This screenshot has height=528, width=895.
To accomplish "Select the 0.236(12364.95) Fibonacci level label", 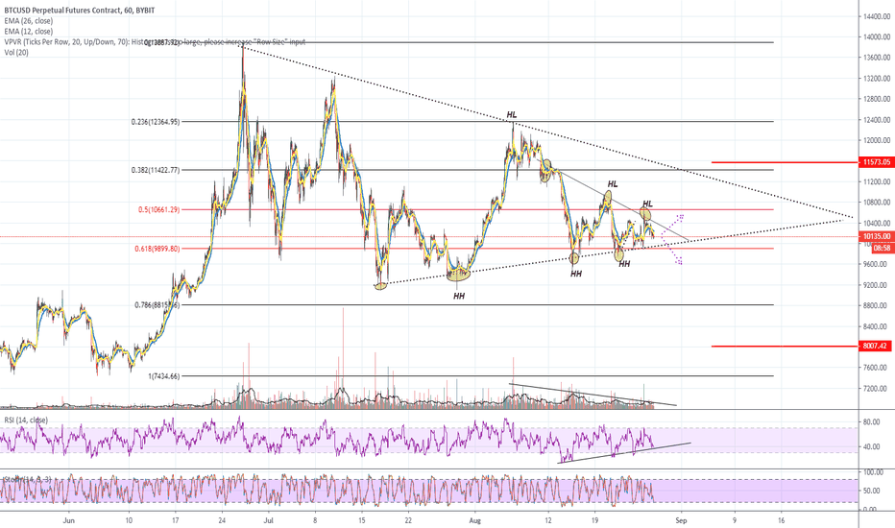I will click(156, 122).
